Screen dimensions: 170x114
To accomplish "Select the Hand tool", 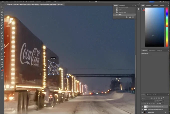I will pos(2,59).
